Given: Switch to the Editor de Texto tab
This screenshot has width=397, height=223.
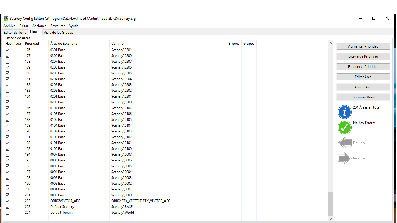Looking at the screenshot, I should click(15, 33).
